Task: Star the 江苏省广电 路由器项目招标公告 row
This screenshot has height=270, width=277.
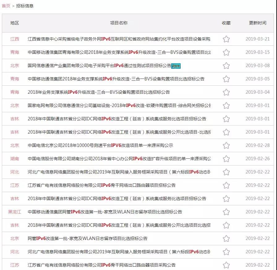Action: (226, 185)
